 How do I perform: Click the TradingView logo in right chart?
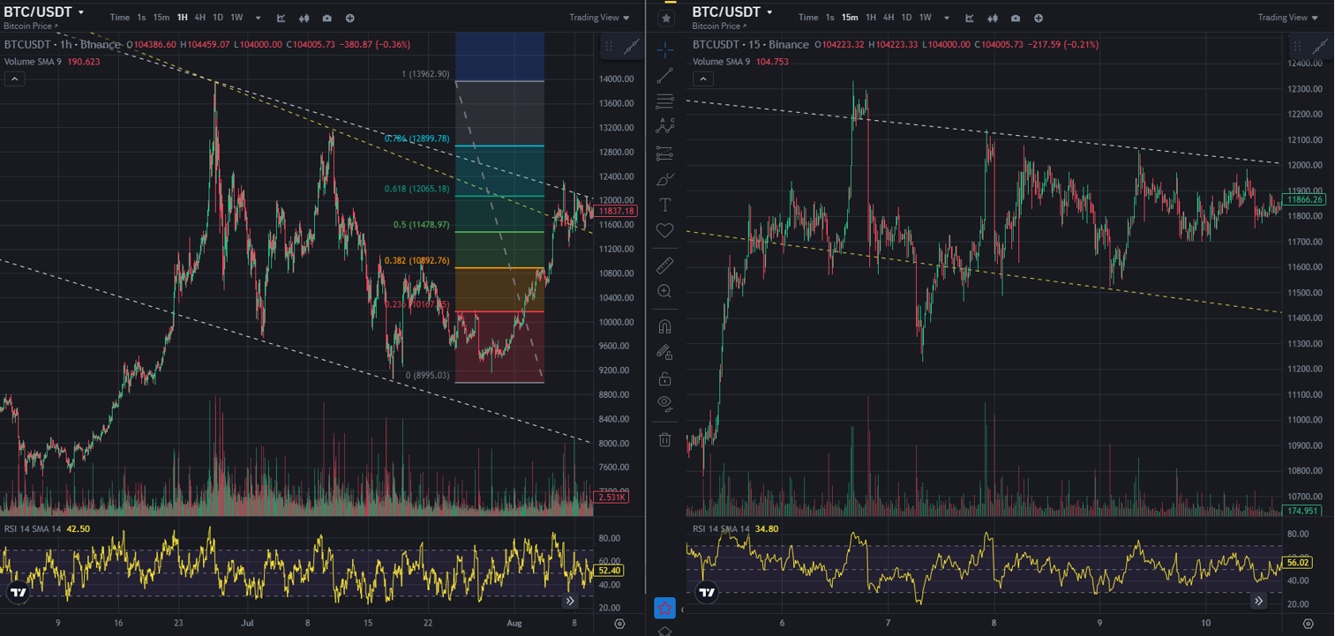click(706, 593)
